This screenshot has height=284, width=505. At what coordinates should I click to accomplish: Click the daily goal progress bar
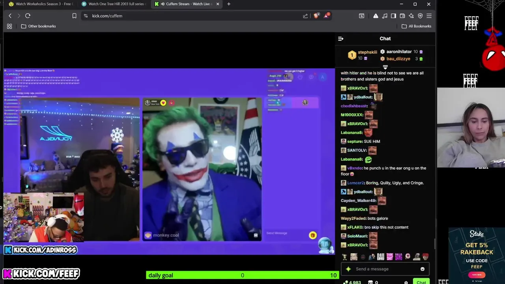(x=242, y=275)
